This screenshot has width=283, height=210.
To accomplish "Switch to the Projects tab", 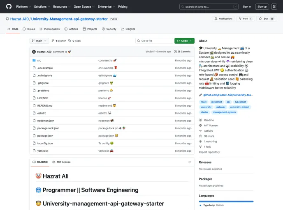I will pos(90,29).
